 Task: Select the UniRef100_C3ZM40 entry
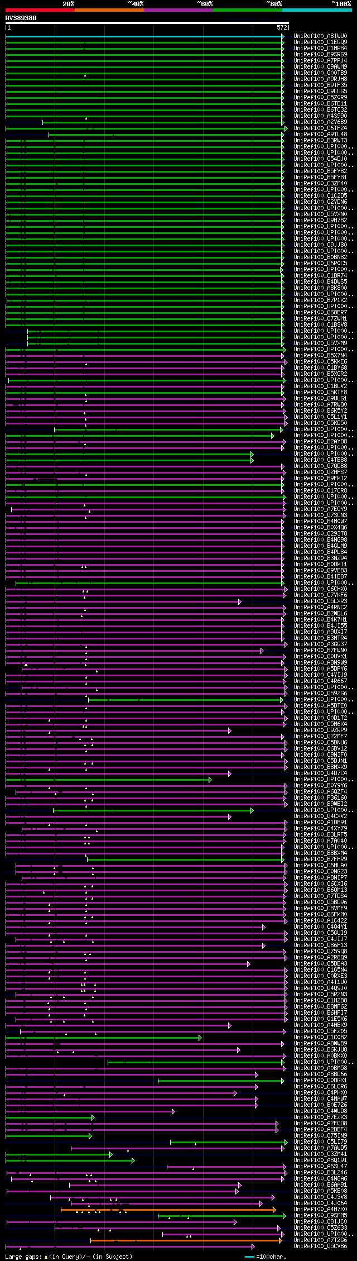[320, 184]
